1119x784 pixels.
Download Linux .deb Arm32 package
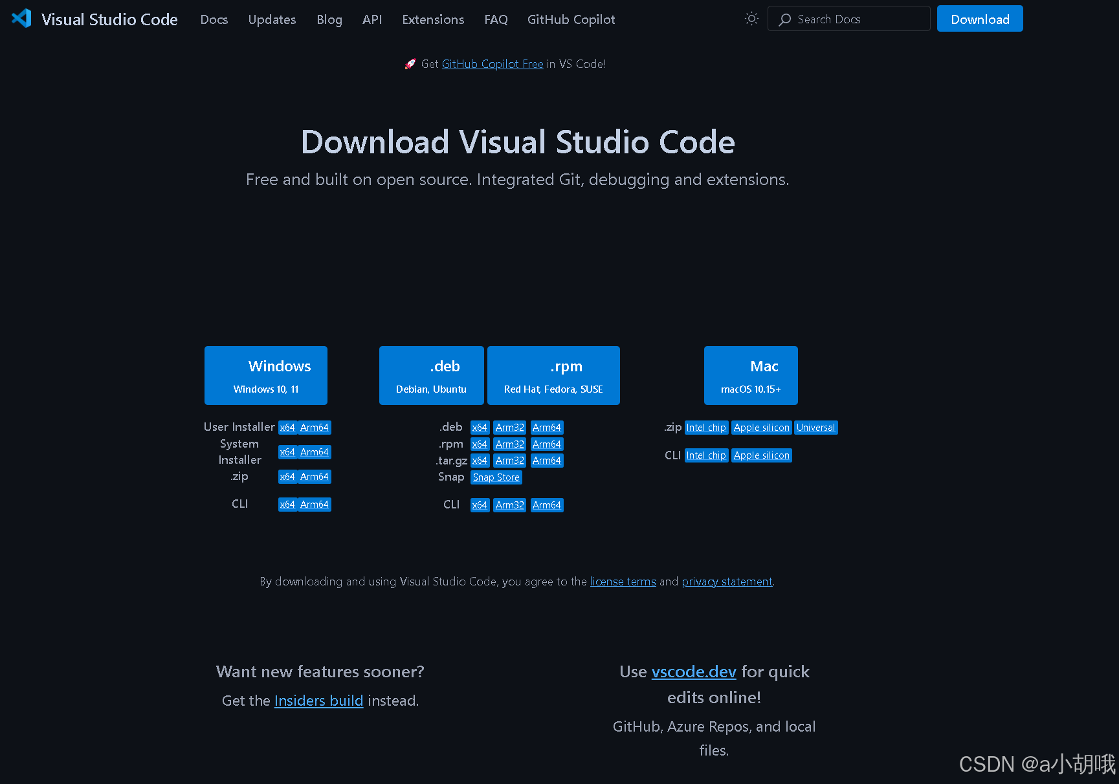tap(510, 428)
